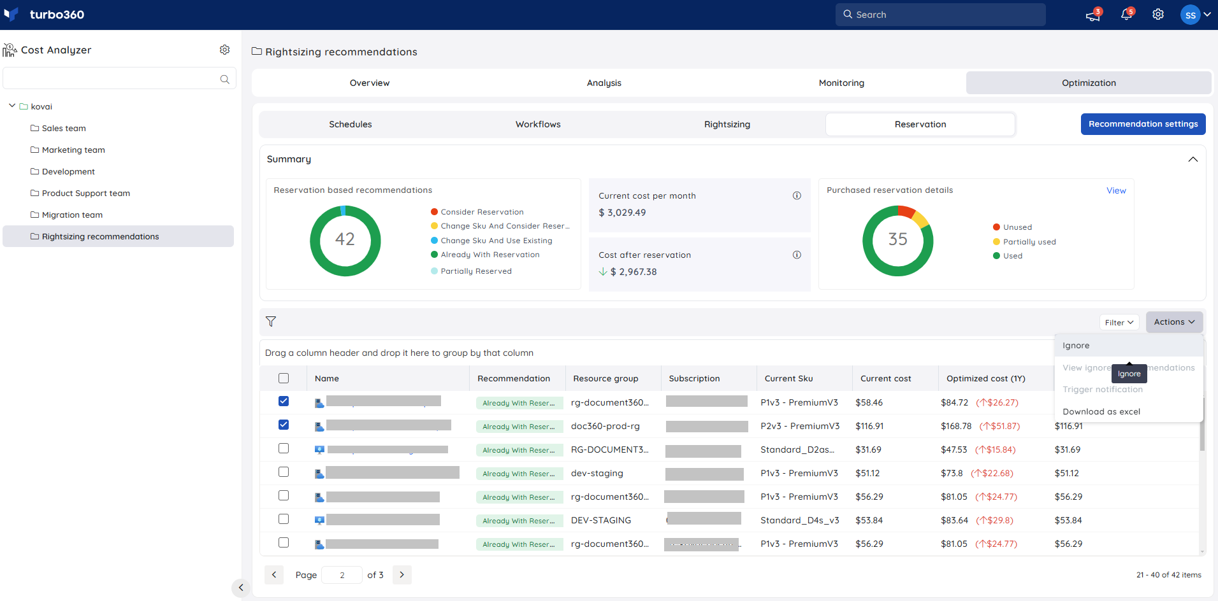
Task: Check the RG-DOCUMENT3 row checkbox
Action: pyautogui.click(x=284, y=448)
